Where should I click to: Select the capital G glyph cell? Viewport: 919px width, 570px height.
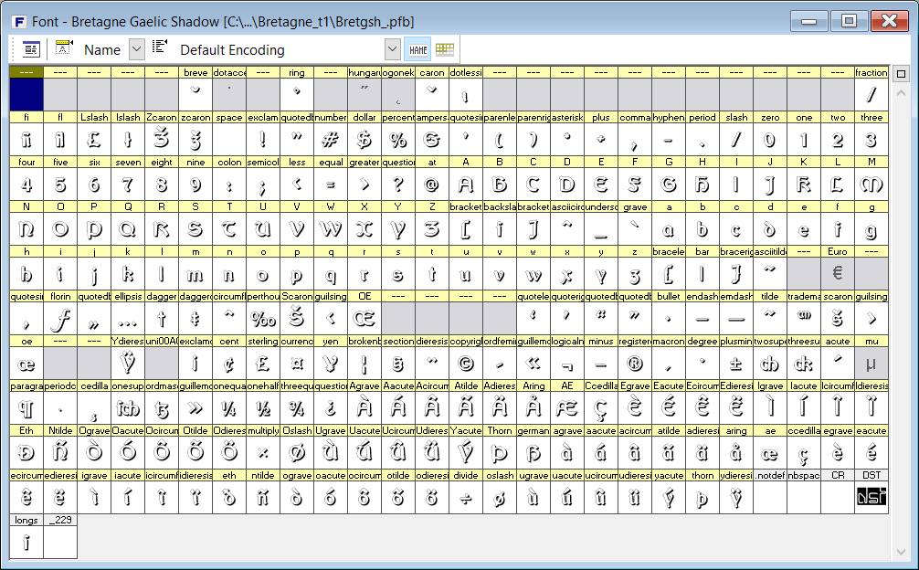(x=668, y=185)
